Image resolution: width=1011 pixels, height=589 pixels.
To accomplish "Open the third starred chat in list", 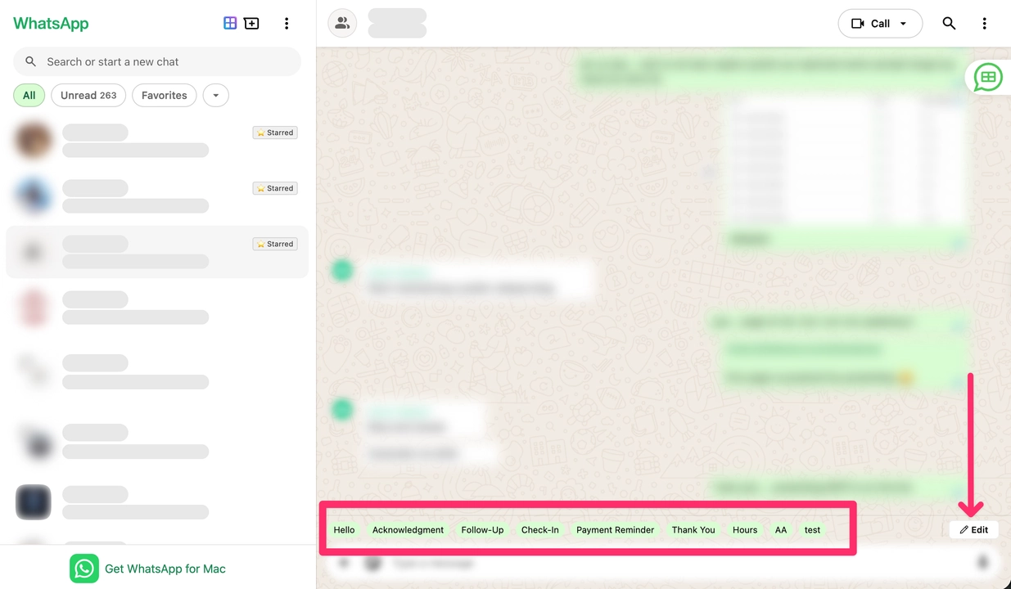I will (x=157, y=252).
